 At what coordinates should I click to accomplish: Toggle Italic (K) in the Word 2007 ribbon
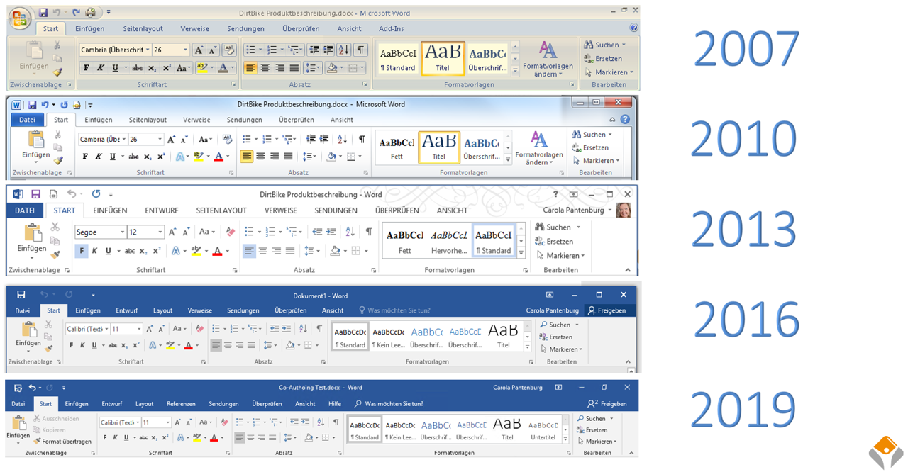tap(100, 68)
